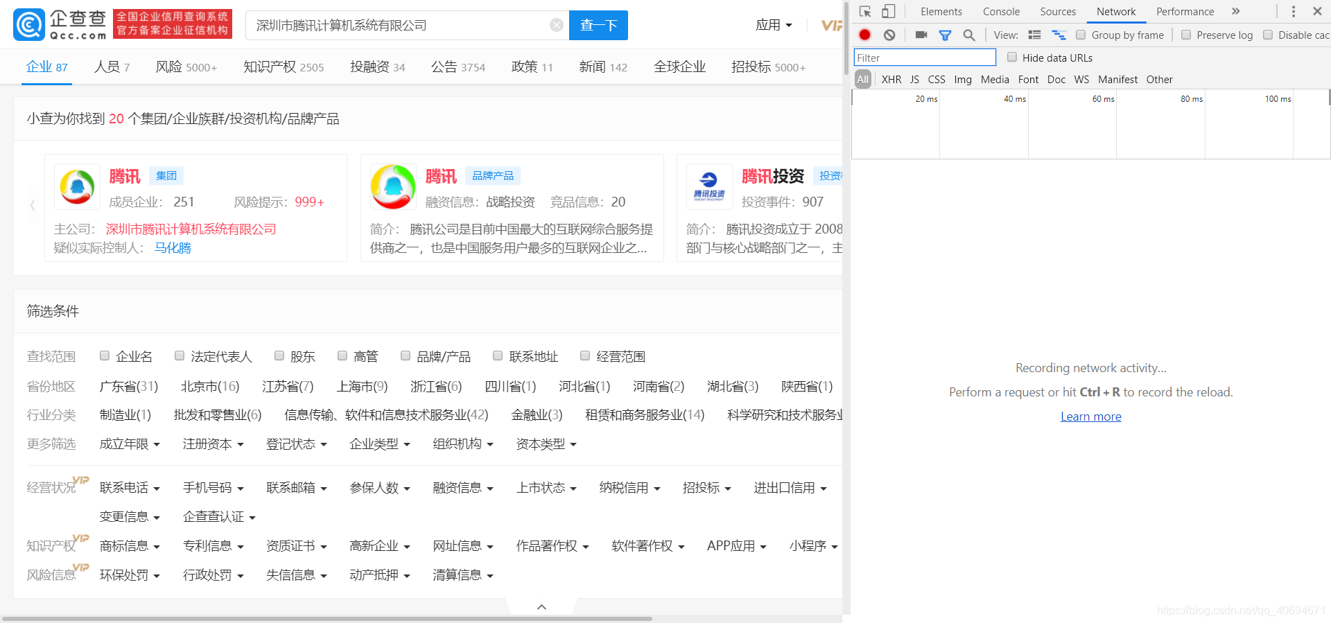
Task: Expand the 商标信息 dropdown
Action: [x=130, y=546]
